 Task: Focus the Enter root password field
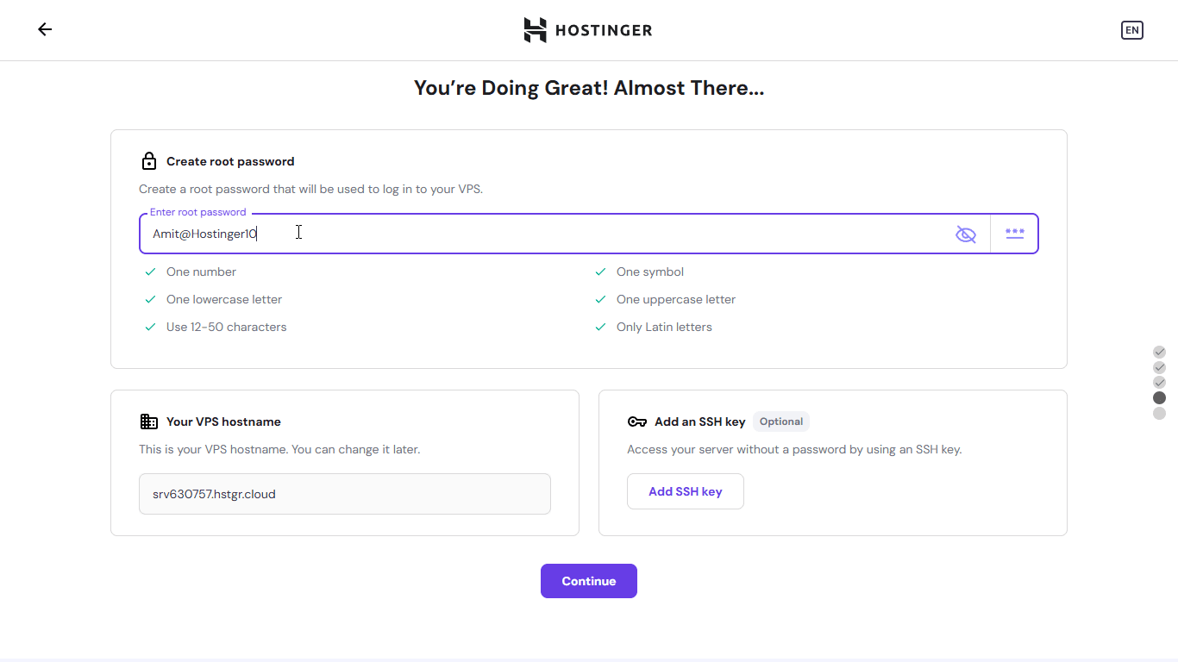pyautogui.click(x=543, y=234)
